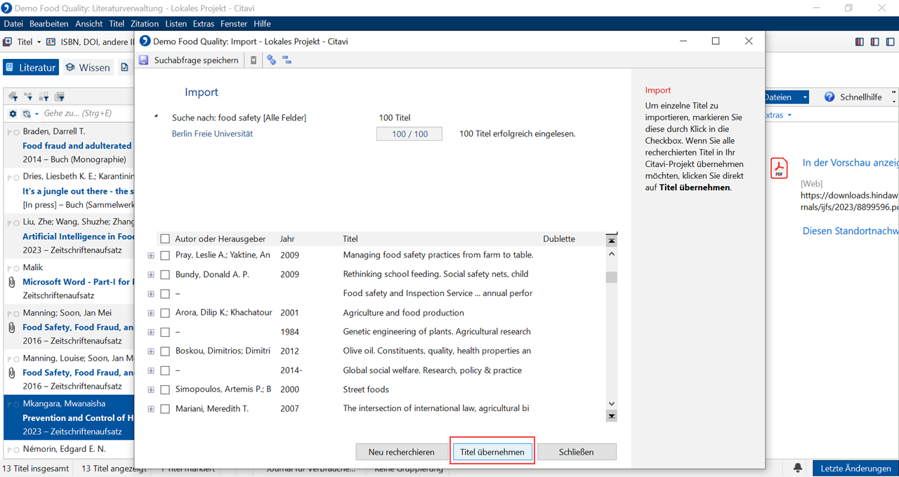Expand the Pray, Leslie A. result row

(x=151, y=255)
